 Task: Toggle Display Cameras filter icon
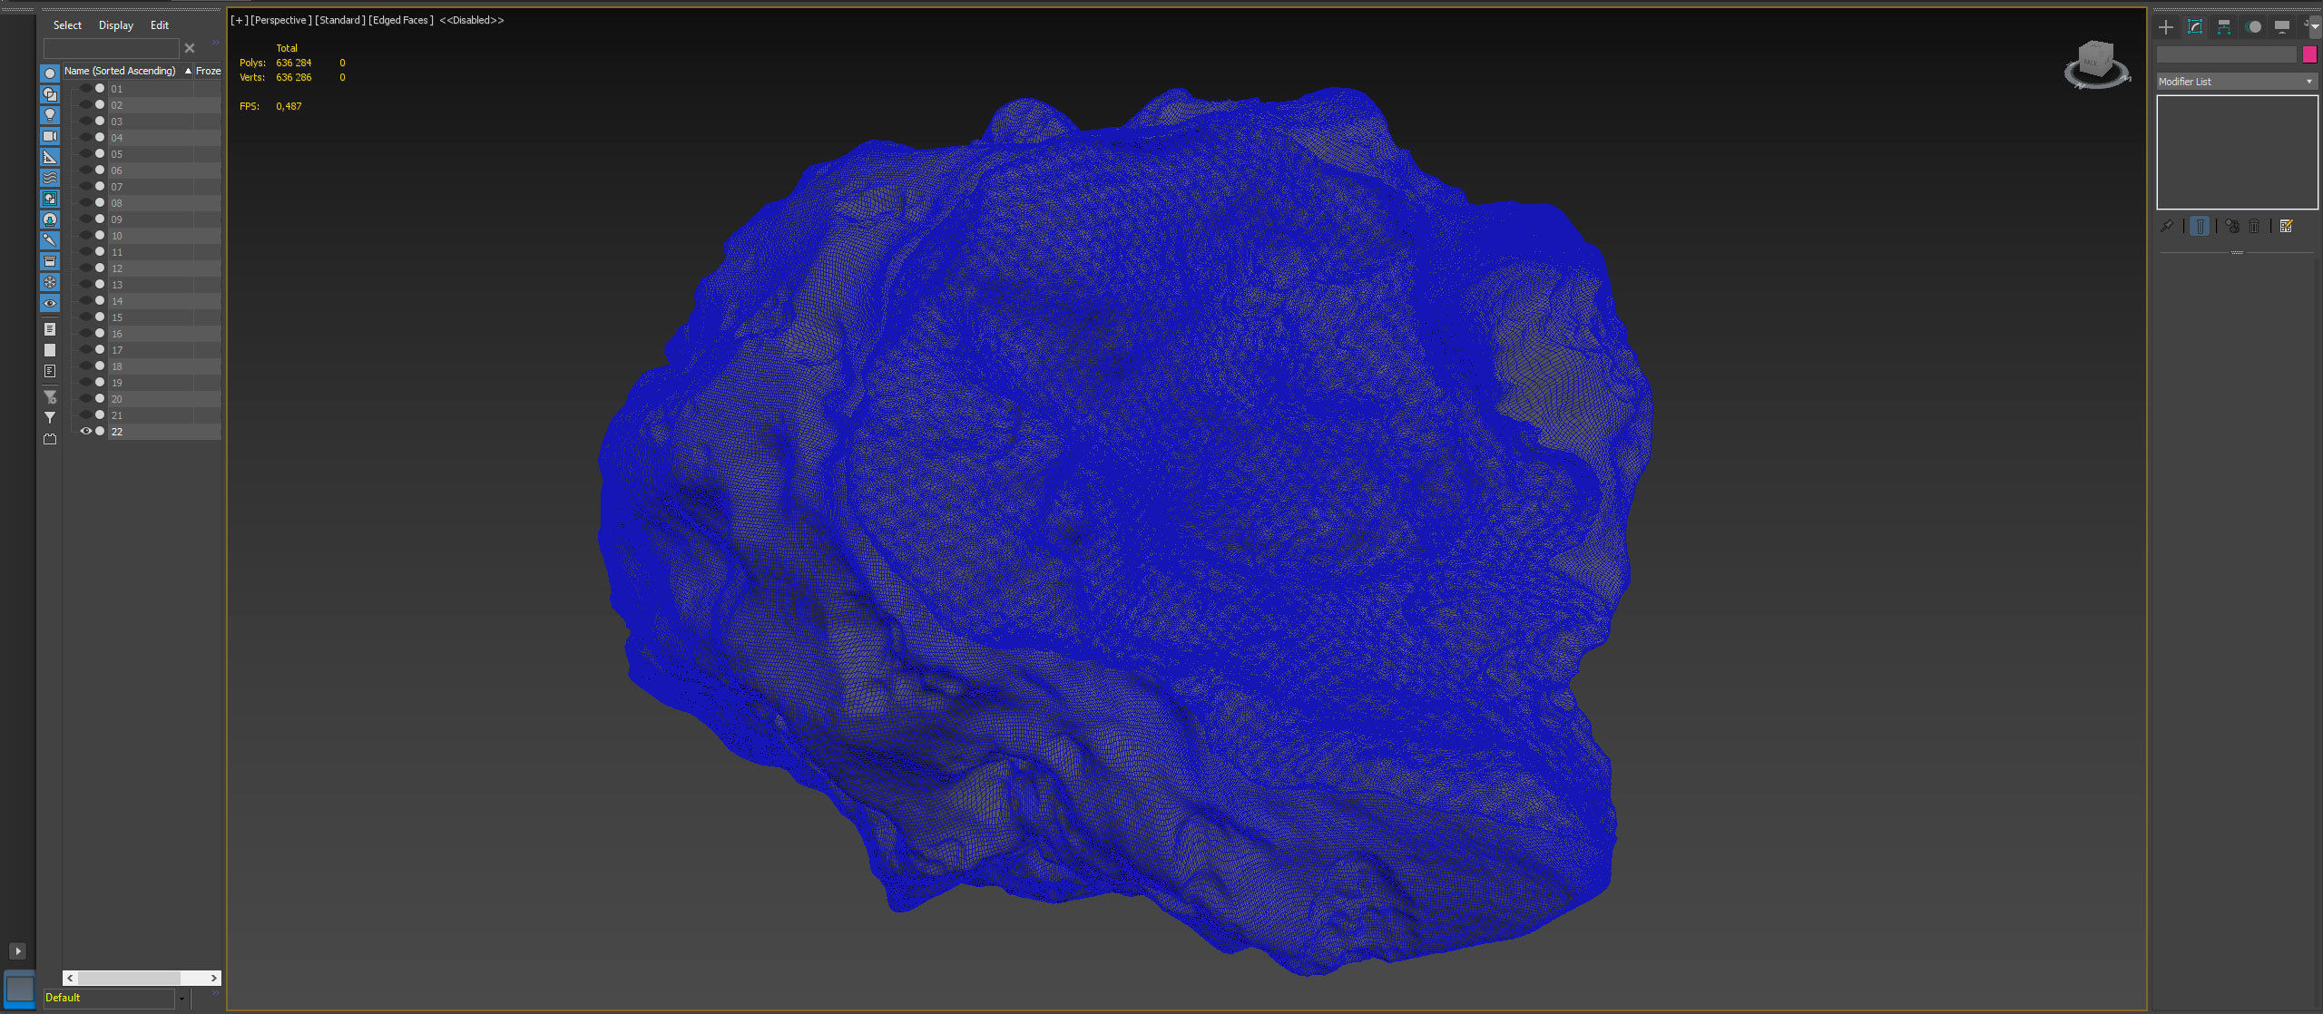pos(50,136)
